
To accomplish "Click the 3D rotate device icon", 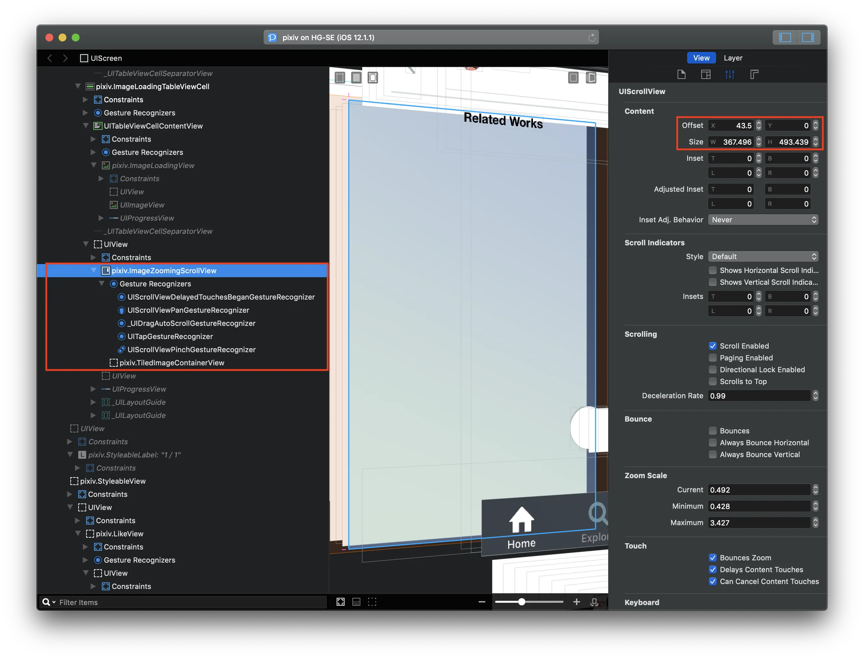I will point(594,602).
